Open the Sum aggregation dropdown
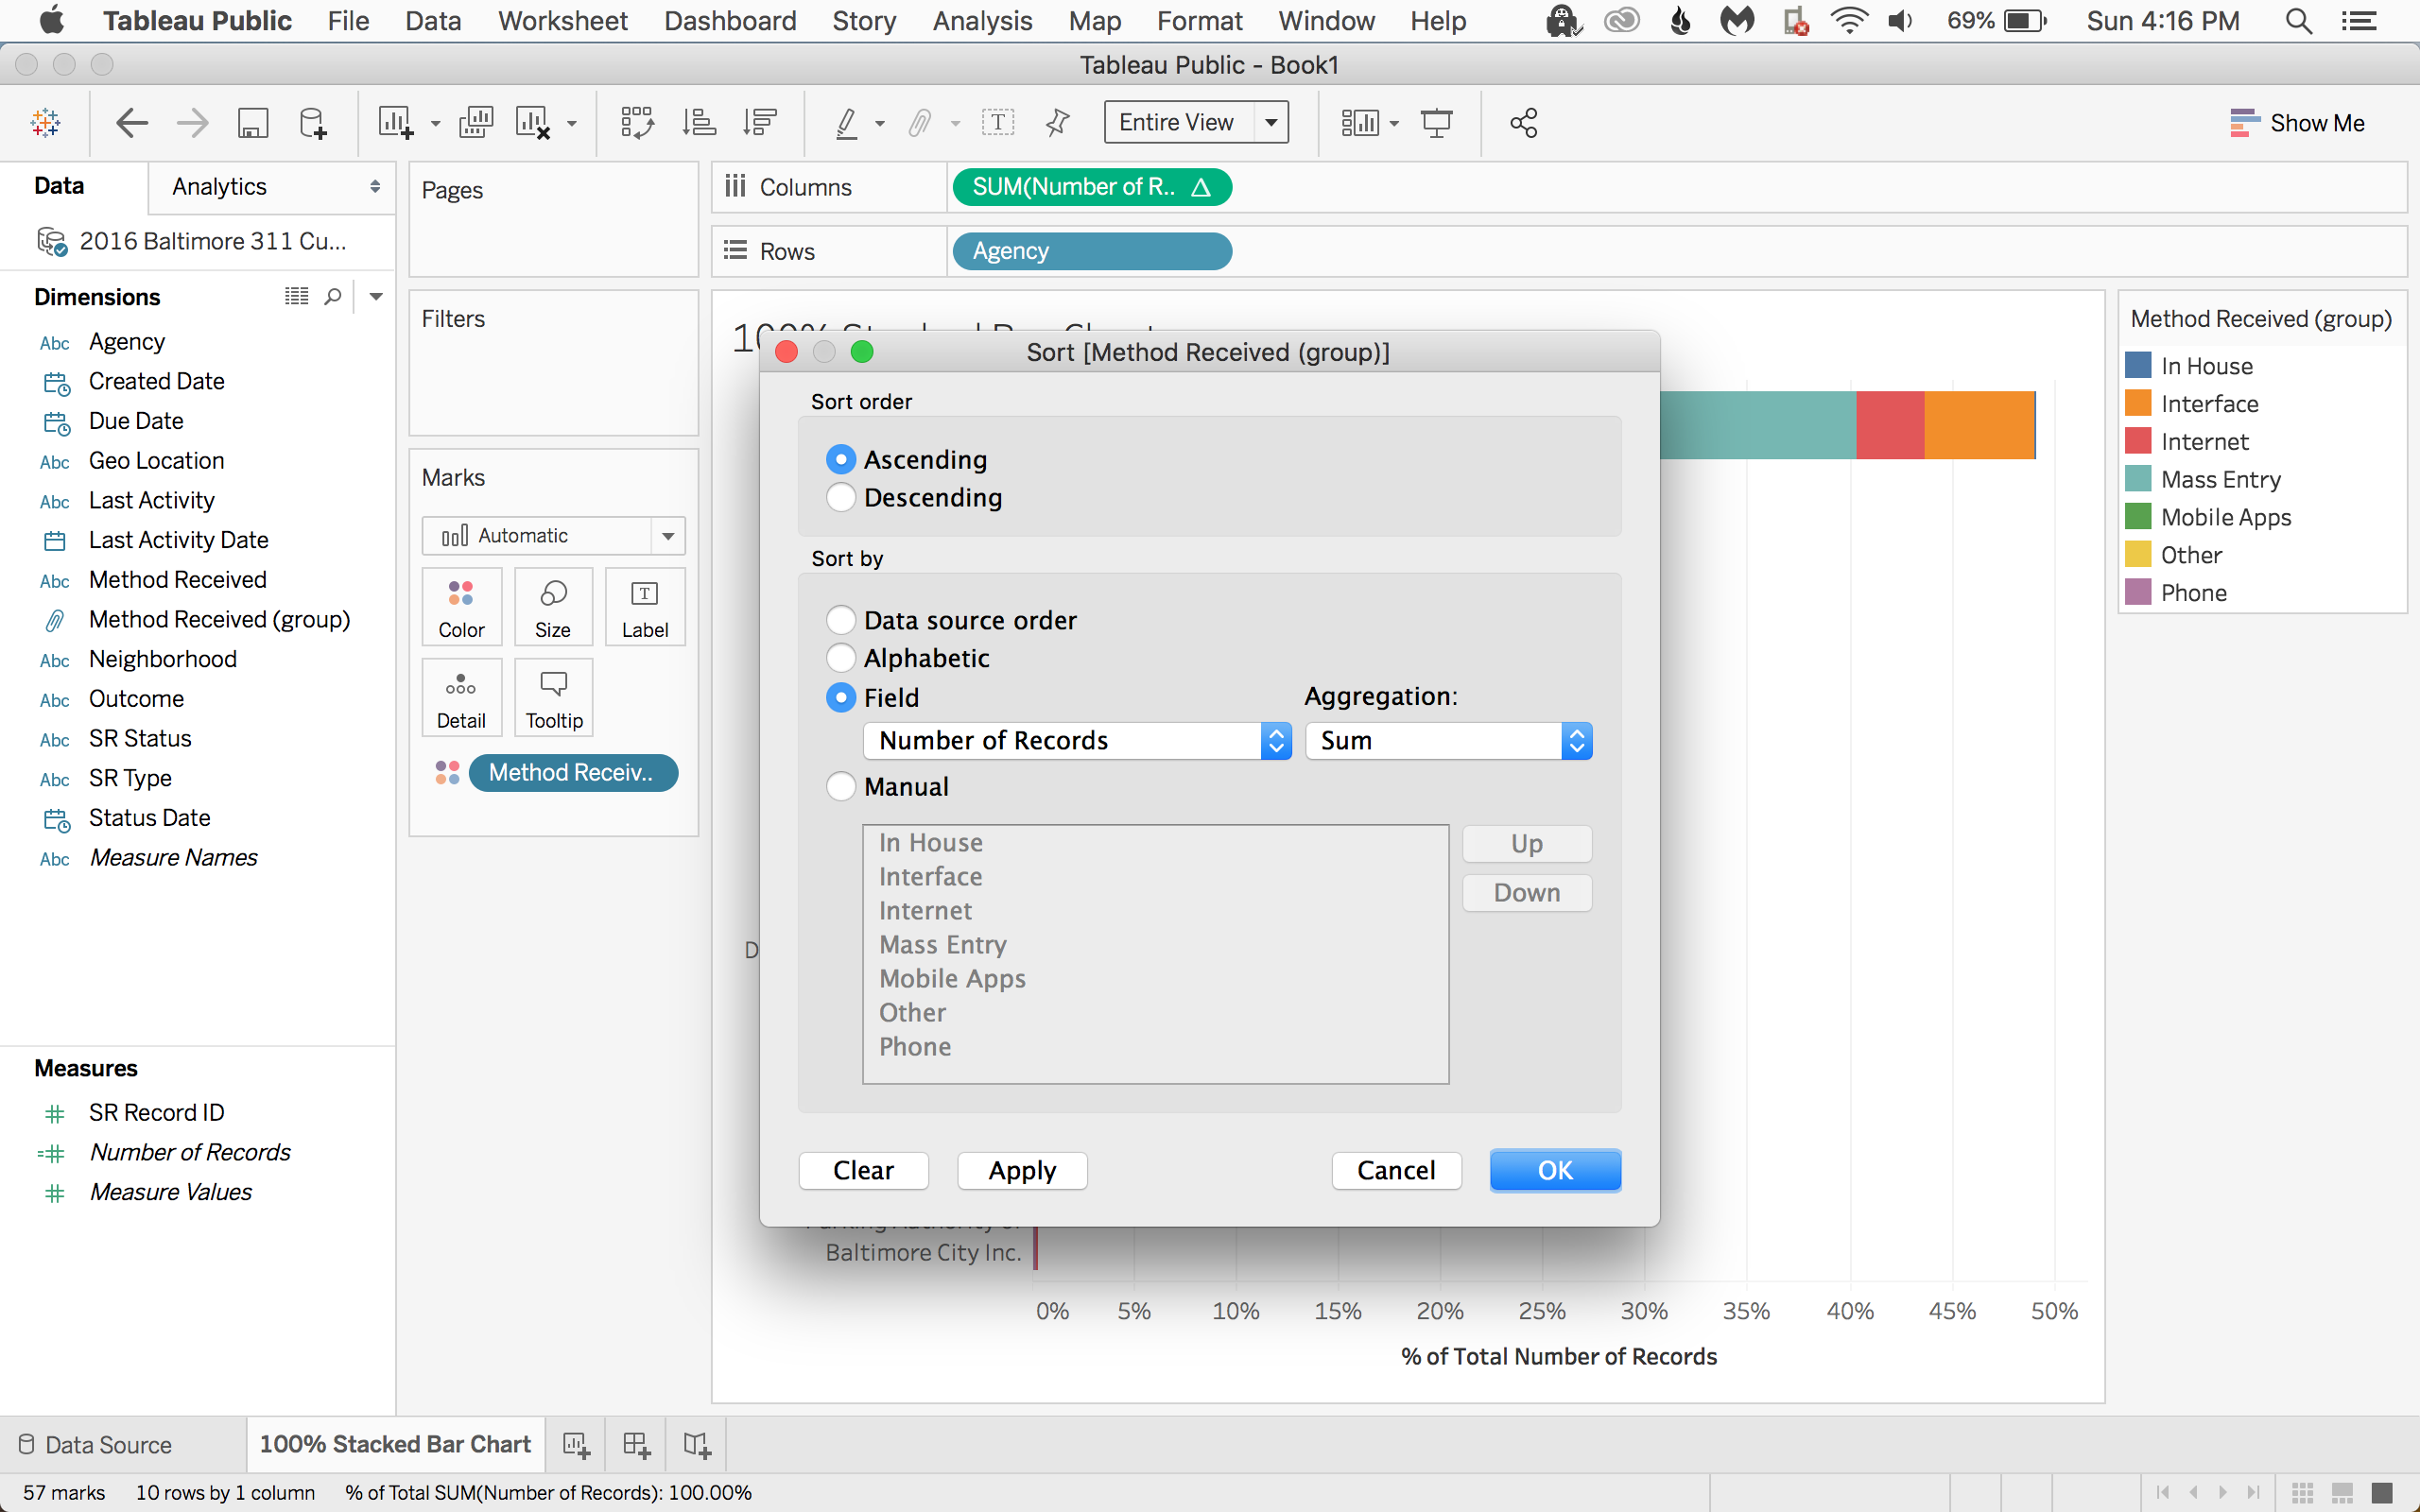Image resolution: width=2420 pixels, height=1512 pixels. tap(1449, 741)
